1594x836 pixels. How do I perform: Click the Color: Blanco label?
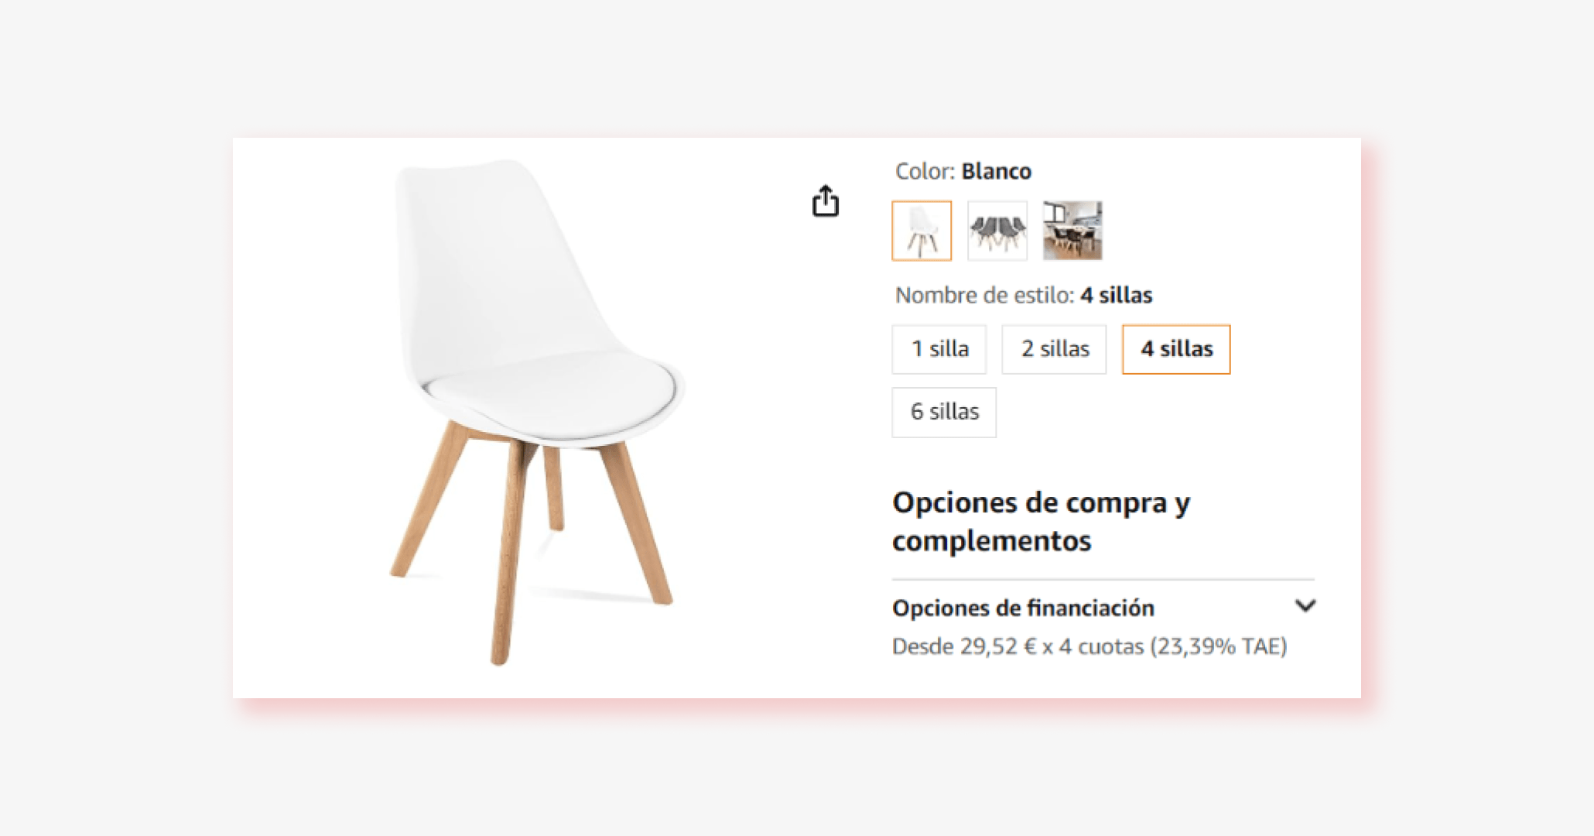tap(962, 171)
